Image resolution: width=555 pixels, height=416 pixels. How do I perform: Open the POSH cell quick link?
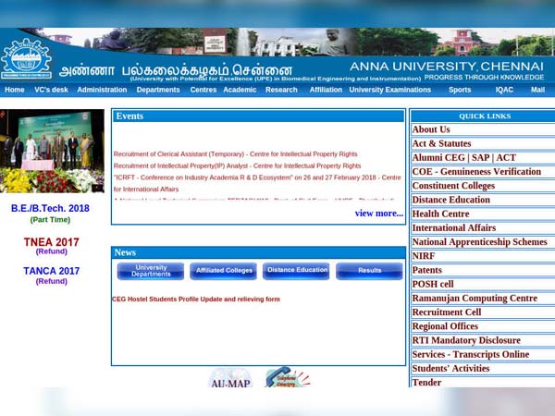tap(433, 284)
